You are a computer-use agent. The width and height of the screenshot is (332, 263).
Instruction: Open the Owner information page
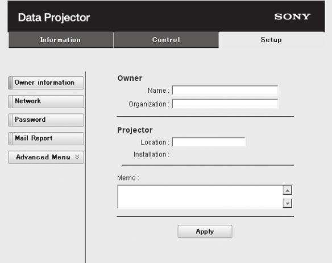pyautogui.click(x=46, y=83)
